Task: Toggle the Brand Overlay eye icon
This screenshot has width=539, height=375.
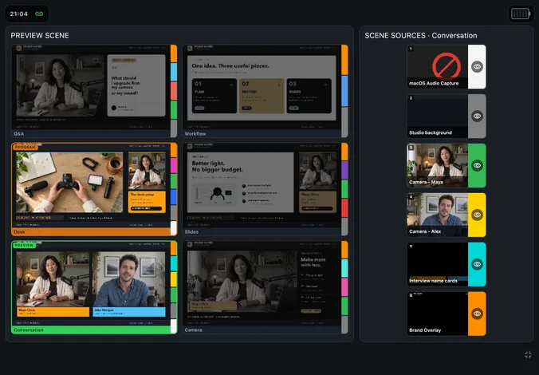Action: 477,314
